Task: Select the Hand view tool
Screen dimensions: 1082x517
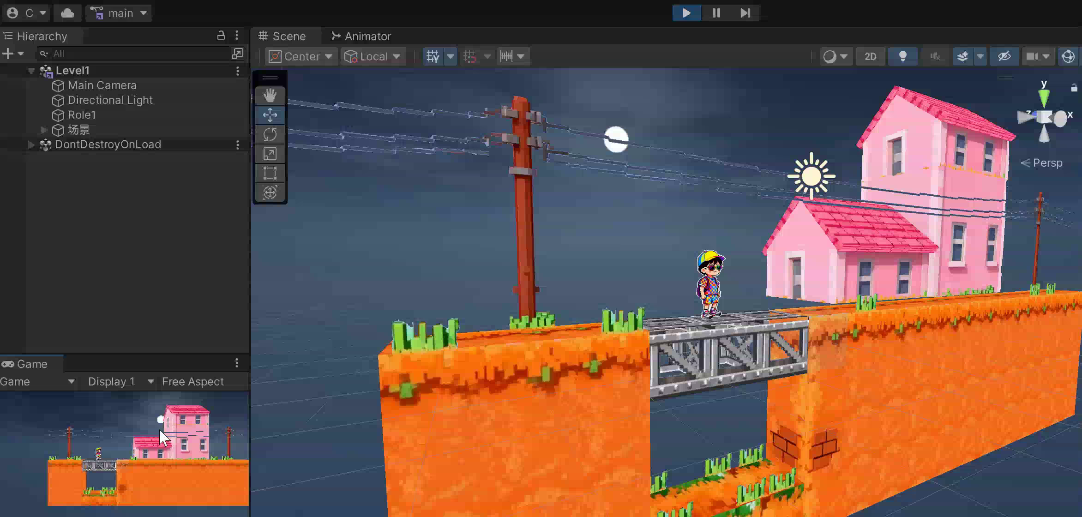Action: 270,96
